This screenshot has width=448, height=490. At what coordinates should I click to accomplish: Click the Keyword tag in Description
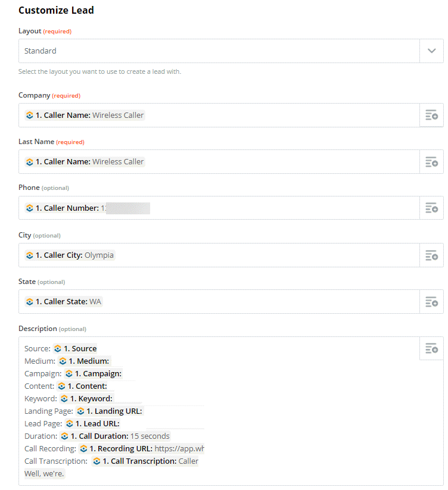click(86, 399)
